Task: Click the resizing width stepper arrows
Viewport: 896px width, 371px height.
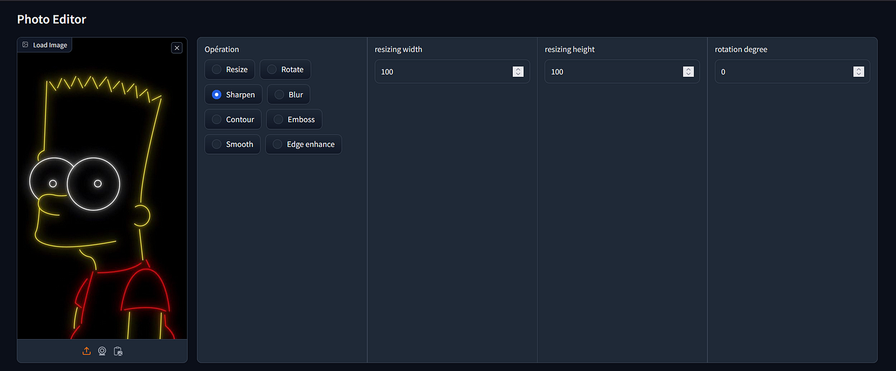Action: point(518,72)
